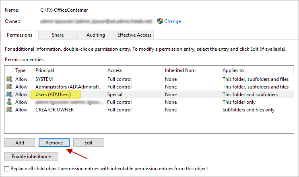Click the Edit button
The image size is (299, 177).
click(89, 142)
